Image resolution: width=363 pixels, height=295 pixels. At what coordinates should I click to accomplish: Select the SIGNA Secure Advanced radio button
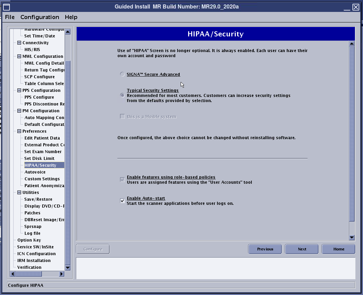tap(122, 74)
